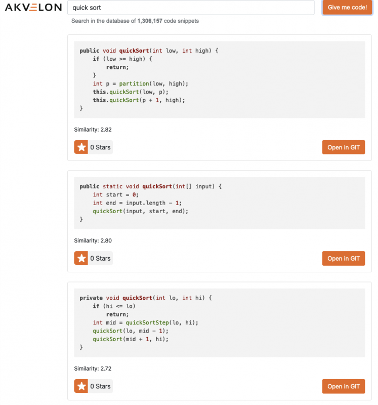This screenshot has height=405, width=378.
Task: Click the line 'if (hi <= lo)'
Action: pyautogui.click(x=114, y=306)
